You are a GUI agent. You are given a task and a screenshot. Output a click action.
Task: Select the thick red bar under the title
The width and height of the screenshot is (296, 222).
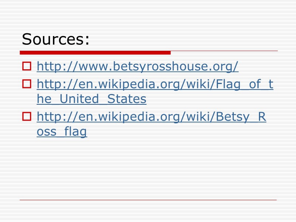click(x=95, y=53)
